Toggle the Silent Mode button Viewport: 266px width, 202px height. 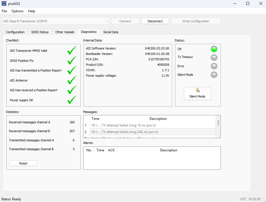[197, 94]
